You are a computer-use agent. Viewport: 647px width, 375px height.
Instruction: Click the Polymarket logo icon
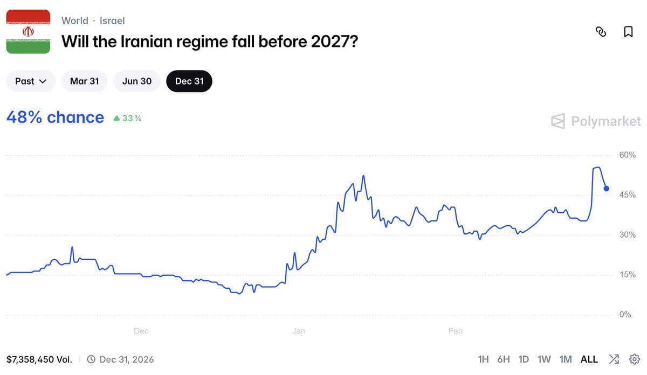tap(557, 121)
